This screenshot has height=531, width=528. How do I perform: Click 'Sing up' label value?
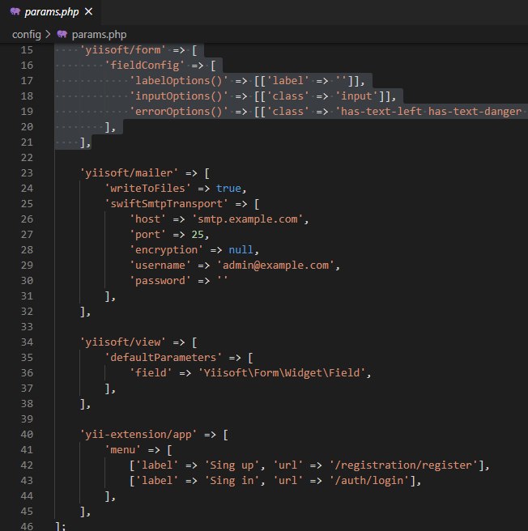tap(232, 465)
